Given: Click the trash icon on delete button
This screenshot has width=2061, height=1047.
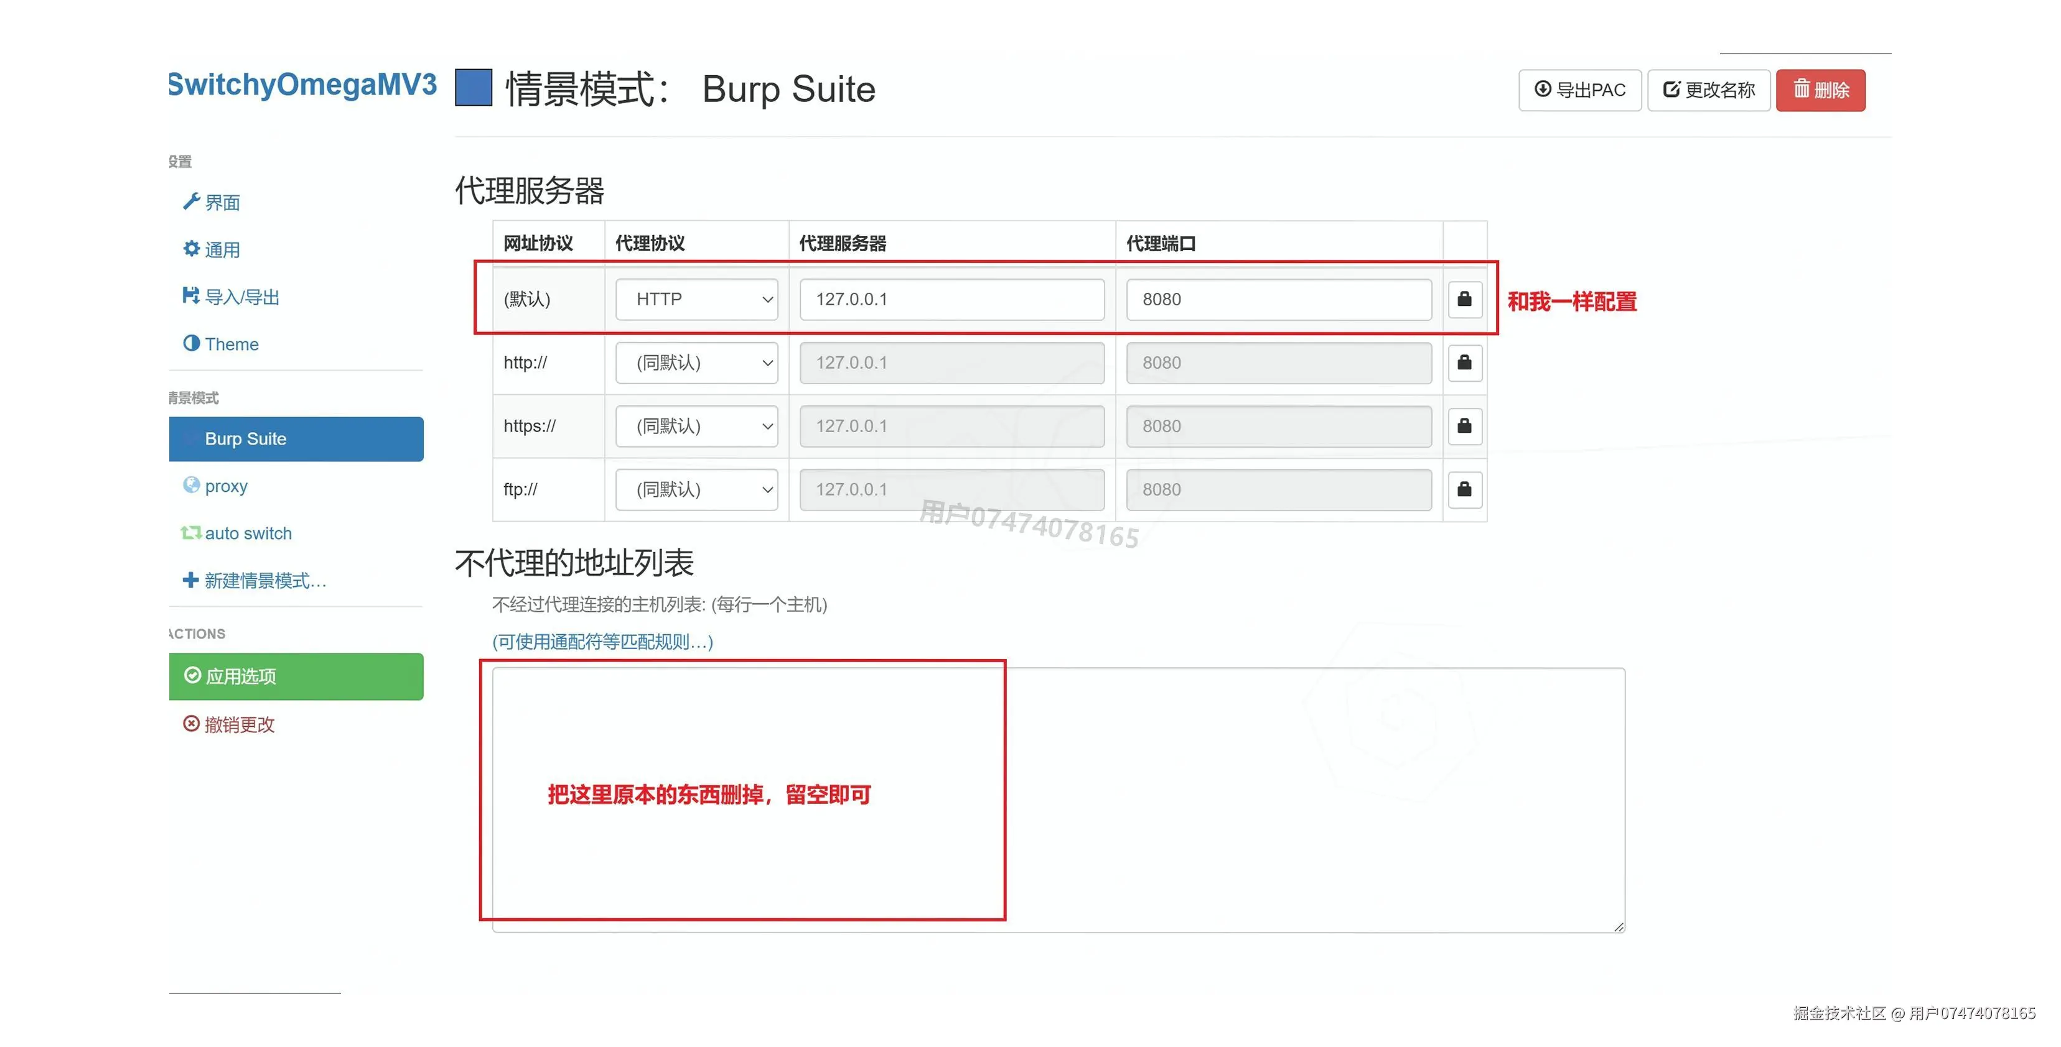Looking at the screenshot, I should (x=1801, y=88).
